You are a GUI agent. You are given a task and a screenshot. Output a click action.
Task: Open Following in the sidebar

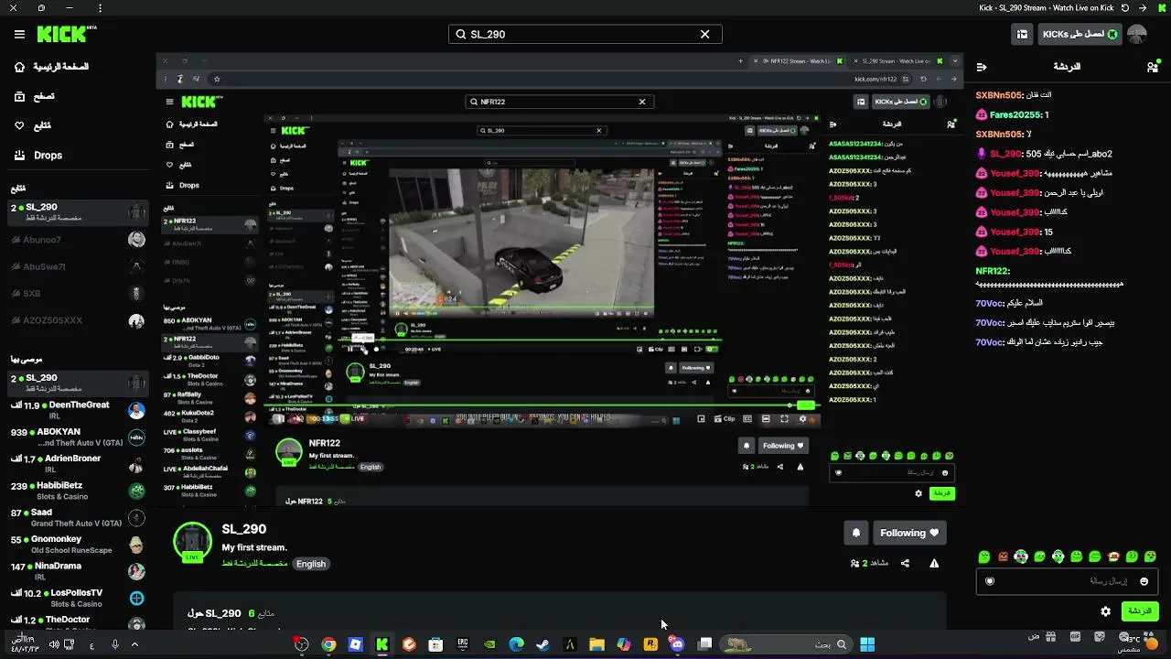click(33, 125)
